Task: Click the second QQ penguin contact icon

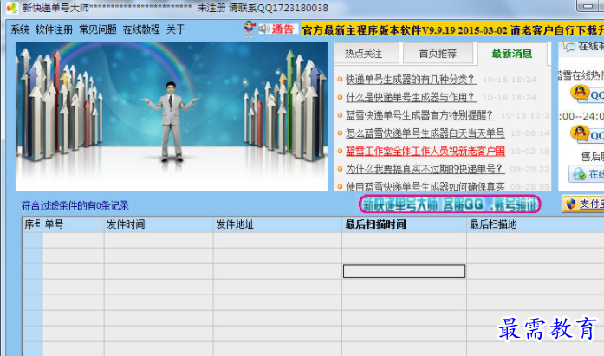Action: tap(580, 133)
